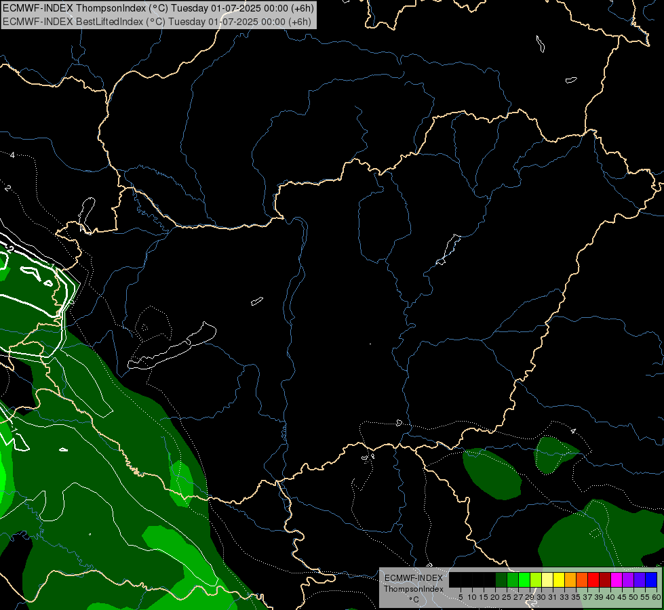Viewport: 664px width, 610px height.
Task: Click legend tick value '27'
Action: (x=518, y=597)
